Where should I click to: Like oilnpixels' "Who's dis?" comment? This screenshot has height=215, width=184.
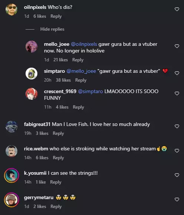click(177, 9)
